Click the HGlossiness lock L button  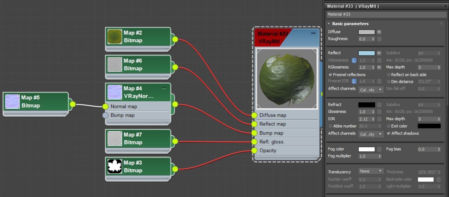(354, 60)
